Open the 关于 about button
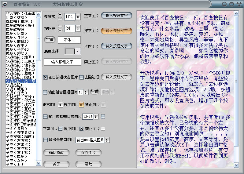 (x=56, y=164)
